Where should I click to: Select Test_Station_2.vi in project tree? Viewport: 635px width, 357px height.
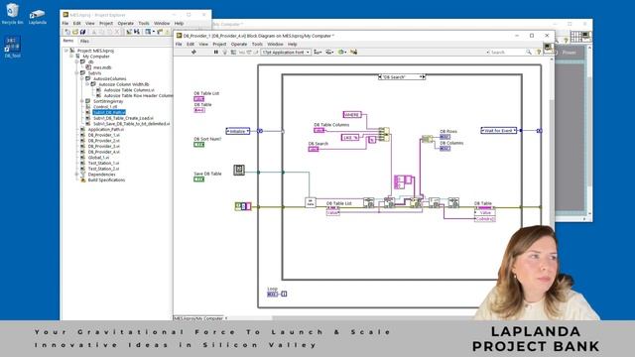click(103, 169)
